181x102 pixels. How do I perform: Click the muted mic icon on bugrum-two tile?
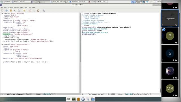[x=176, y=25]
